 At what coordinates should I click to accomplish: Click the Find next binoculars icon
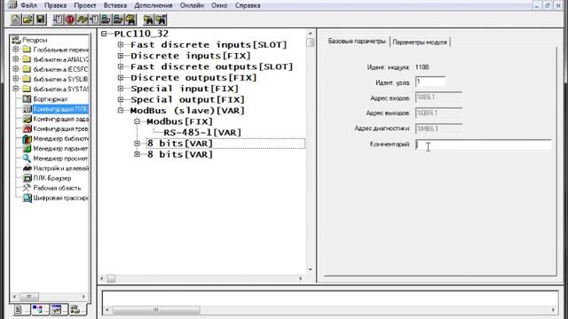[161, 19]
